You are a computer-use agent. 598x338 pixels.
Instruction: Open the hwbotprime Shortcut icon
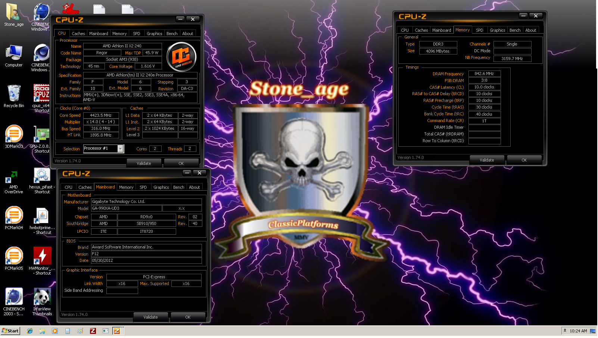(x=42, y=221)
